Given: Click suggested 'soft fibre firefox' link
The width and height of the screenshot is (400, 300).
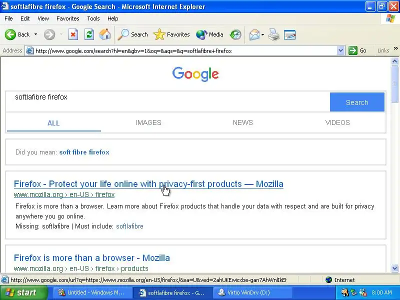Looking at the screenshot, I should click(84, 152).
